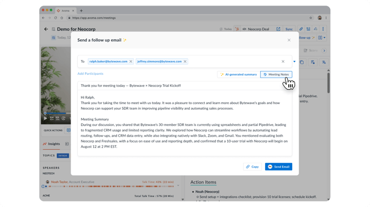This screenshot has height=207, width=370.
Task: Select AI-generated summary option
Action: 239,74
